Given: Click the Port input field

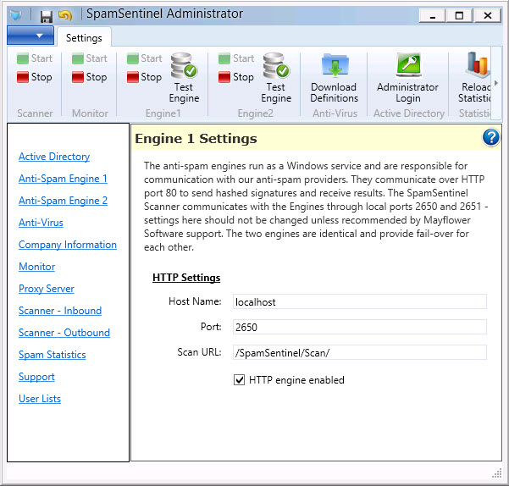Looking at the screenshot, I should [360, 327].
